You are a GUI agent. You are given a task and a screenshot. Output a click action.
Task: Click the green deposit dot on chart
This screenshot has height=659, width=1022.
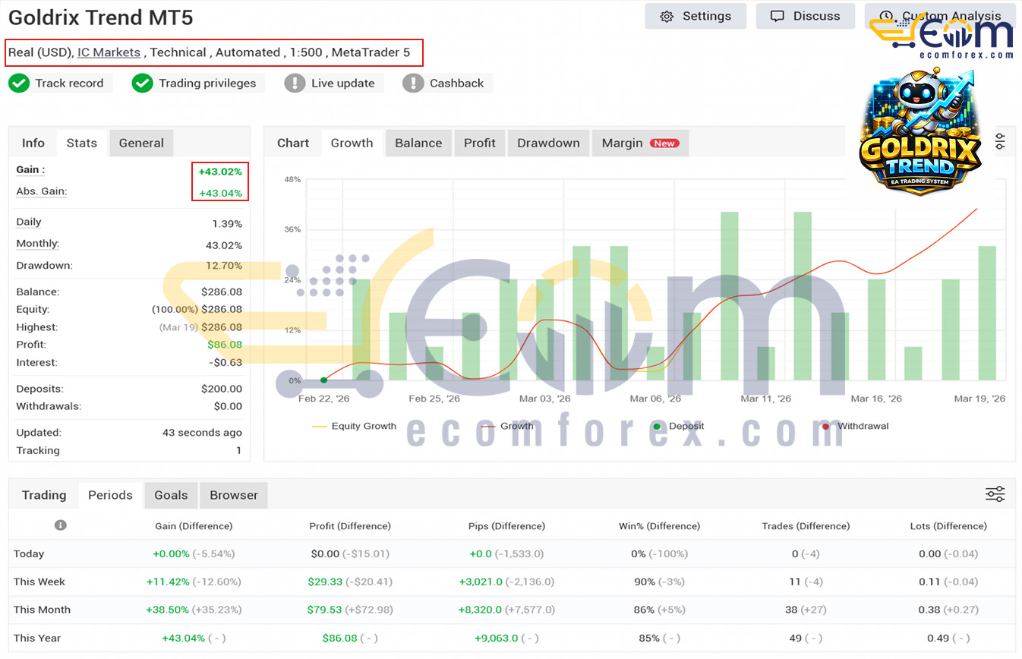tap(324, 380)
